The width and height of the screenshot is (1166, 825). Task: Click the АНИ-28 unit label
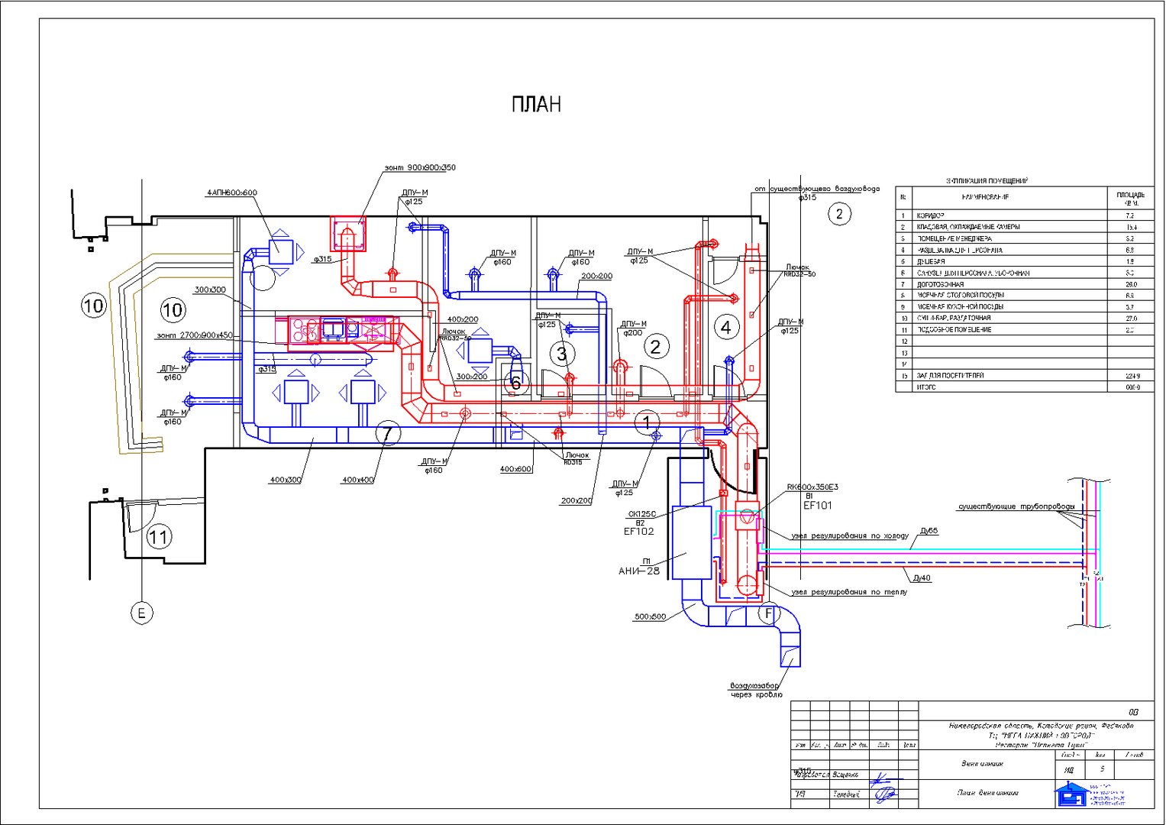tap(639, 571)
